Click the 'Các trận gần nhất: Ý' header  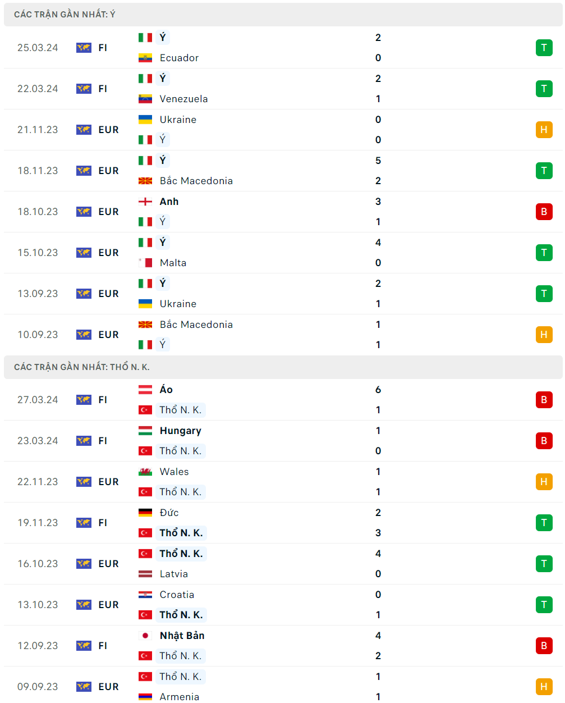pyautogui.click(x=65, y=15)
